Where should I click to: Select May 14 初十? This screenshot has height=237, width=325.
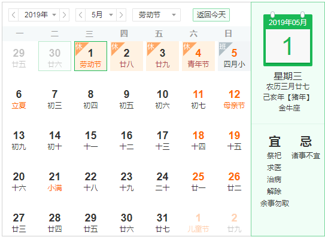pyautogui.click(x=54, y=140)
